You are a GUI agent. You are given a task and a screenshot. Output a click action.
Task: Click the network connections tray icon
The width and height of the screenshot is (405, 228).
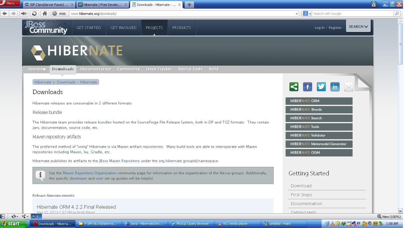(x=327, y=224)
